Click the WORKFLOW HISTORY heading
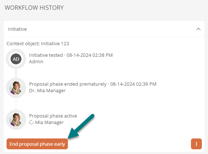This screenshot has width=208, height=154. pos(34,8)
